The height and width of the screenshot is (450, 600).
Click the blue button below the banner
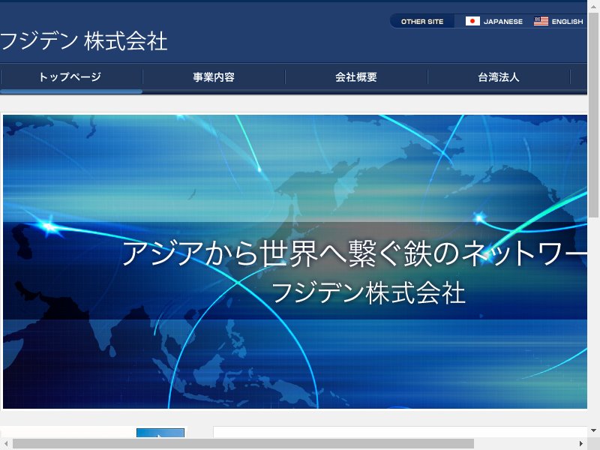(160, 433)
